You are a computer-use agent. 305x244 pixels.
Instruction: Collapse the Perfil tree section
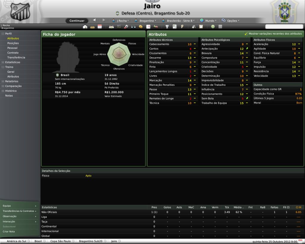[x=3, y=34]
